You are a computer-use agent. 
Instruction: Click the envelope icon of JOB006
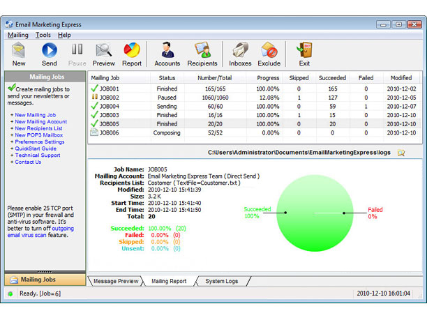pos(94,132)
